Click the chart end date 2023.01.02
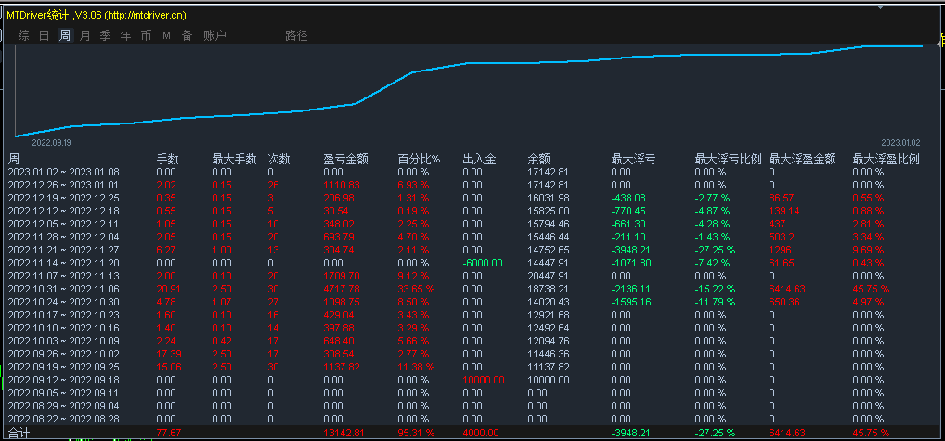The height and width of the screenshot is (441, 945). click(x=901, y=143)
